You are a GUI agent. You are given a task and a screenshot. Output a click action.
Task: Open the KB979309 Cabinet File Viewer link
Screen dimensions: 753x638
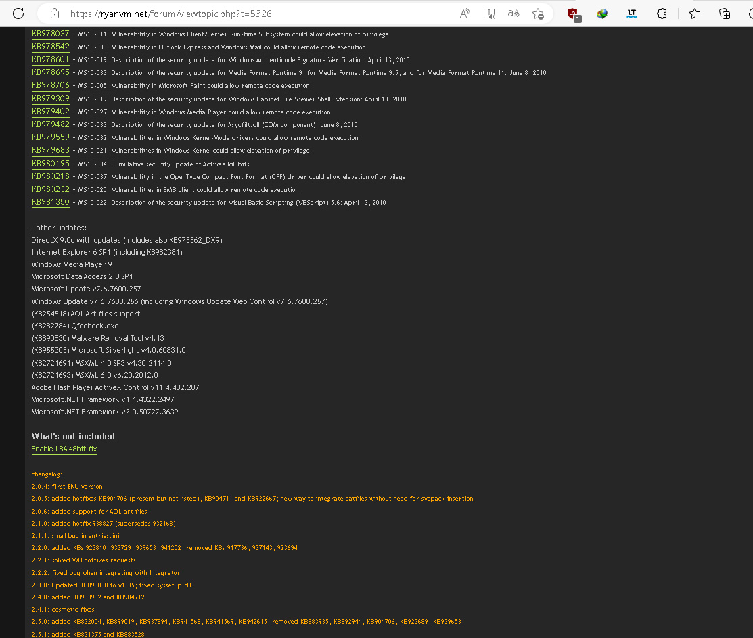[x=51, y=99]
